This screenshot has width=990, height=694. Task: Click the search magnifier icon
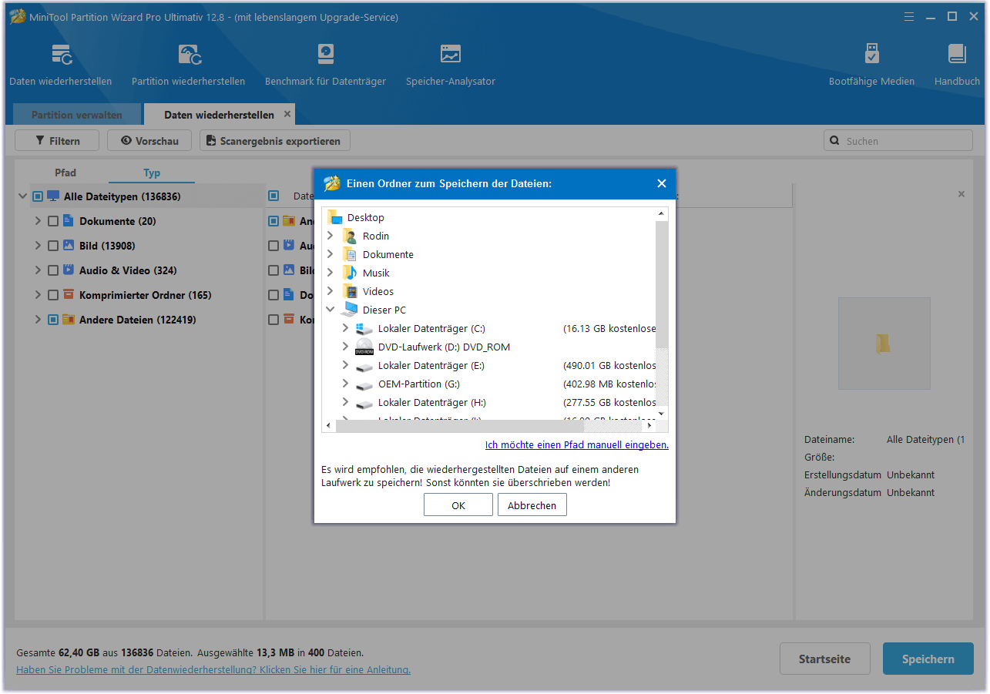tap(835, 141)
